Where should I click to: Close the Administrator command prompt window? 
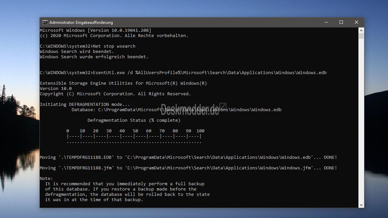point(356,22)
